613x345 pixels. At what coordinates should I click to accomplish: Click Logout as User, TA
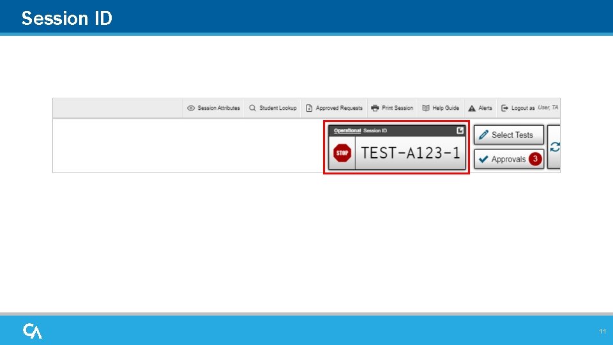click(529, 108)
